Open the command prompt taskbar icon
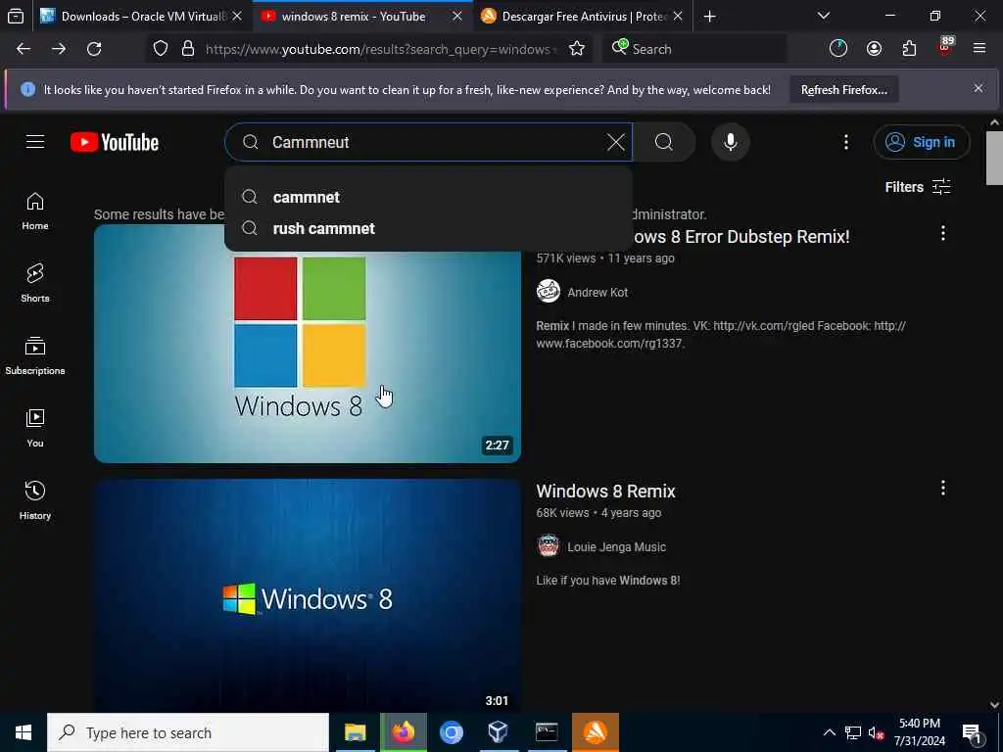Viewport: 1003px width, 752px height. click(x=547, y=732)
